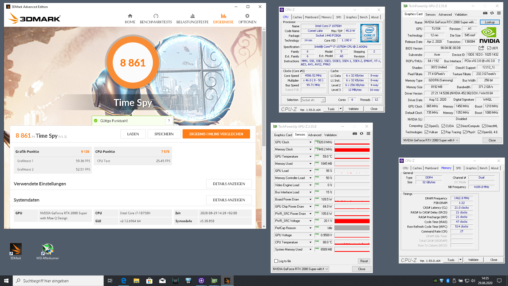Open the Mail app from the taskbar
The width and height of the screenshot is (508, 286).
coord(162,281)
